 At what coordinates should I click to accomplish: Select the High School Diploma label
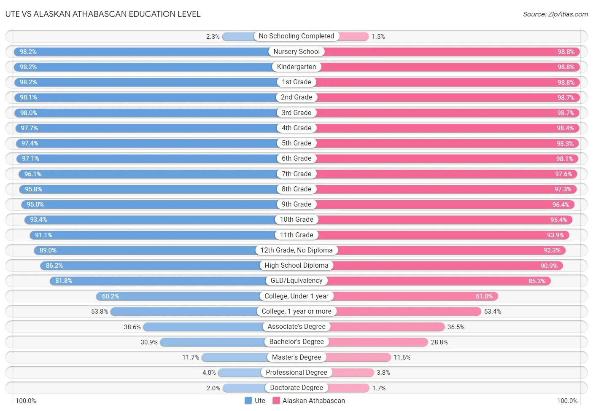296,265
